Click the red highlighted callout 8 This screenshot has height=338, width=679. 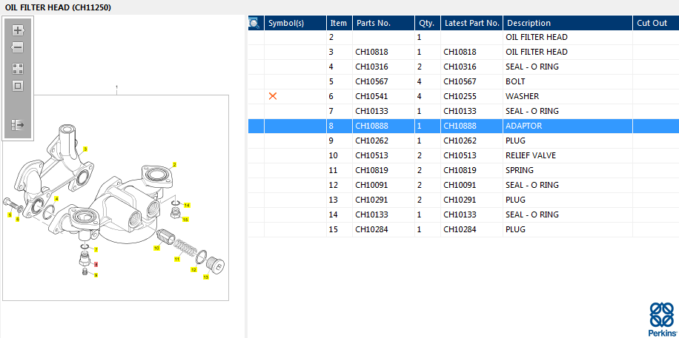[x=96, y=264]
